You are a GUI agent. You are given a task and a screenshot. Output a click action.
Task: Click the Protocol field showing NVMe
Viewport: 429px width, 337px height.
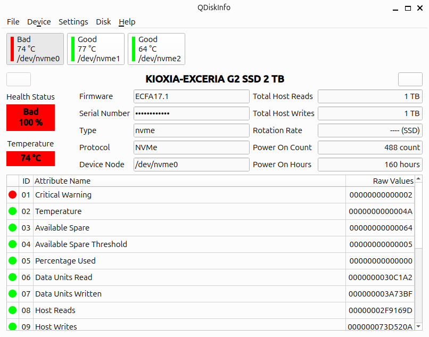[x=192, y=147]
